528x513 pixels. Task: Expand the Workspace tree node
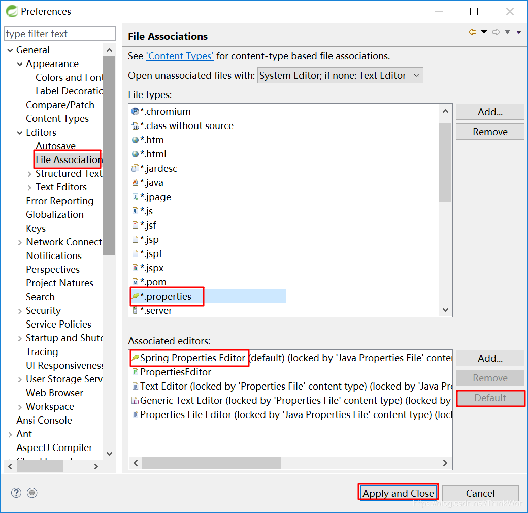pyautogui.click(x=20, y=407)
